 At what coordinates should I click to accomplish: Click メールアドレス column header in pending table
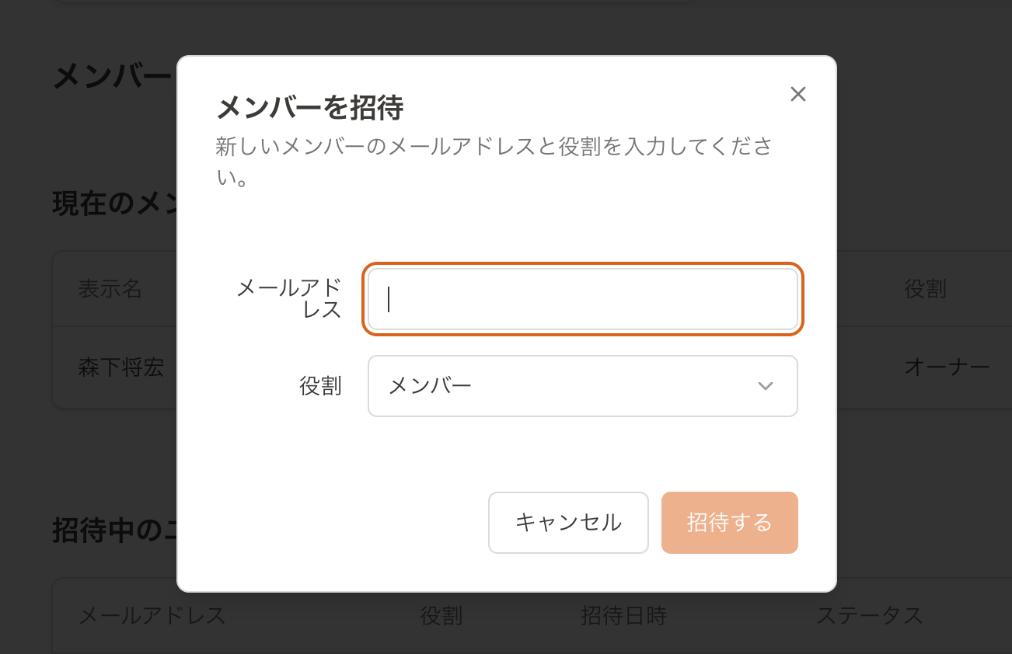152,616
